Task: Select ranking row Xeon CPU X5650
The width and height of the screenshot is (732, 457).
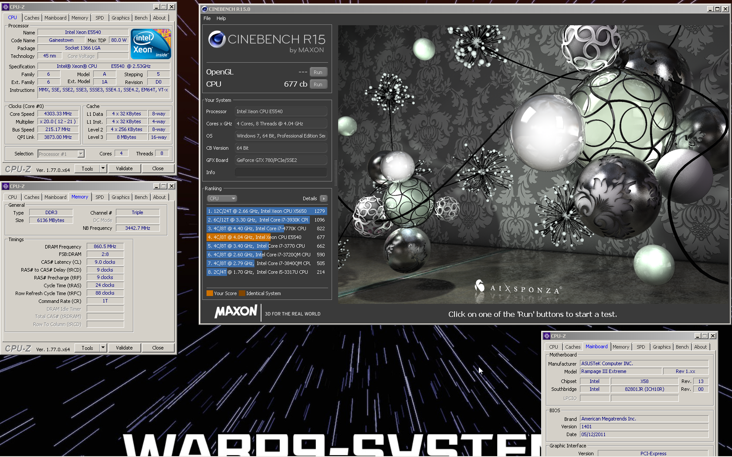Action: (267, 211)
